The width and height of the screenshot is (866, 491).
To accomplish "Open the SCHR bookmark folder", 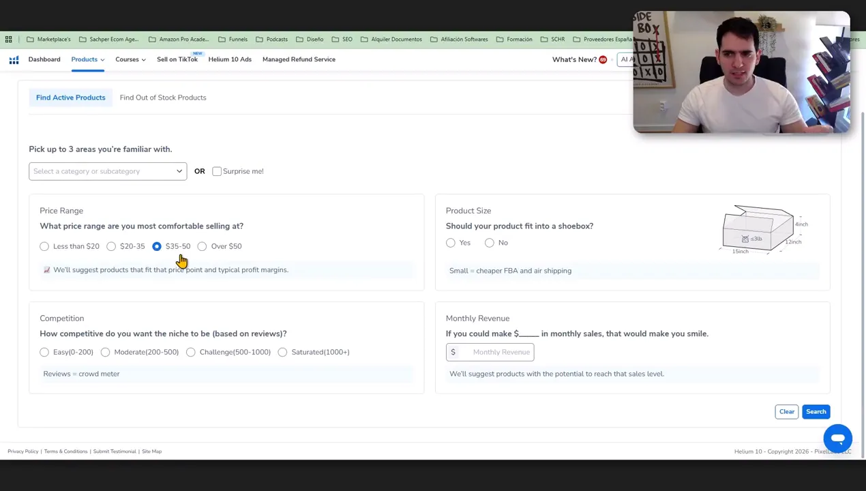I will pos(552,40).
